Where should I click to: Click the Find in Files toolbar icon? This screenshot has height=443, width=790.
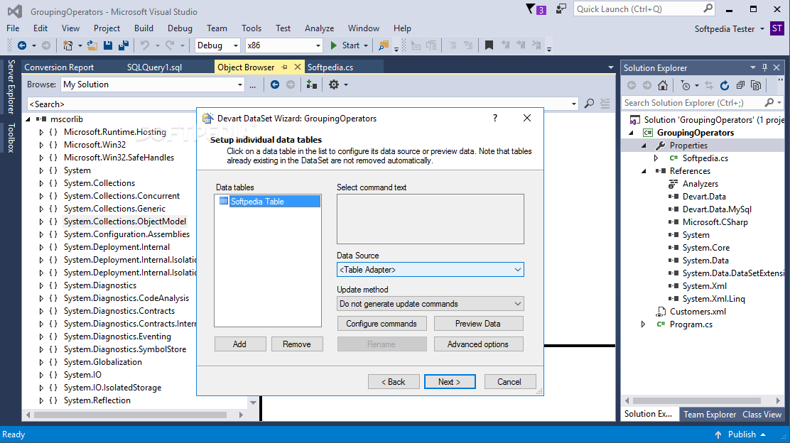point(384,45)
